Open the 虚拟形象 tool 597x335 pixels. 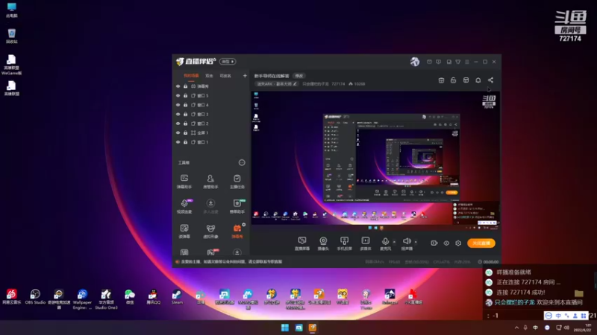point(210,231)
